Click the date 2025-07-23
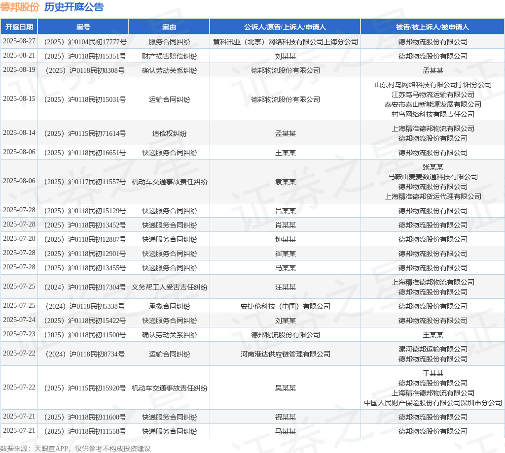505x453 pixels. pos(19,334)
